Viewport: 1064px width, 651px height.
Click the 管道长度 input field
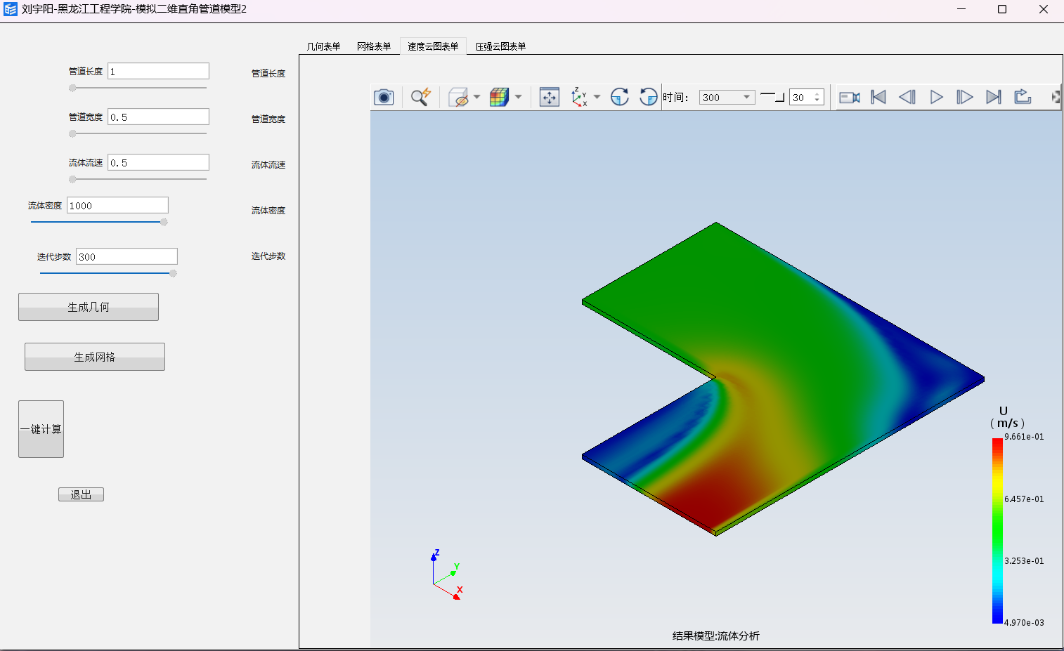158,71
